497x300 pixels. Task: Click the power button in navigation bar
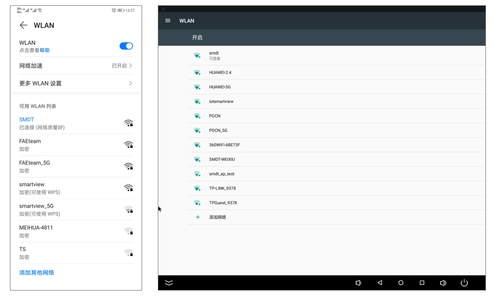(464, 283)
